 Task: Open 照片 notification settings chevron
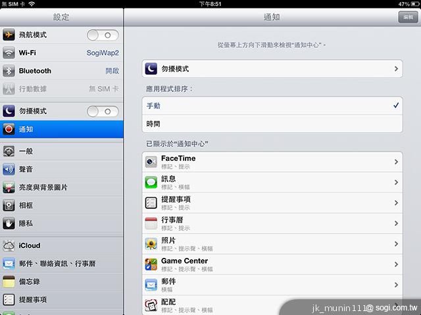point(396,243)
